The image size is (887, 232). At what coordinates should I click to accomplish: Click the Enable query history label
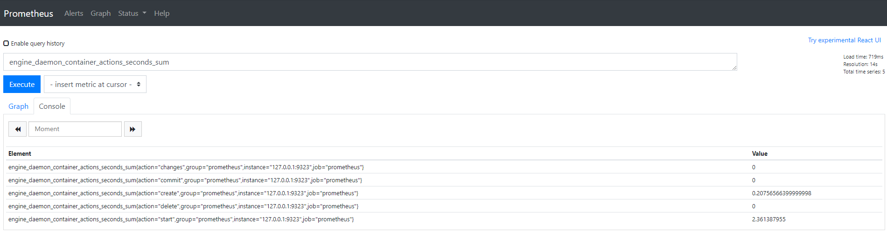coord(38,43)
